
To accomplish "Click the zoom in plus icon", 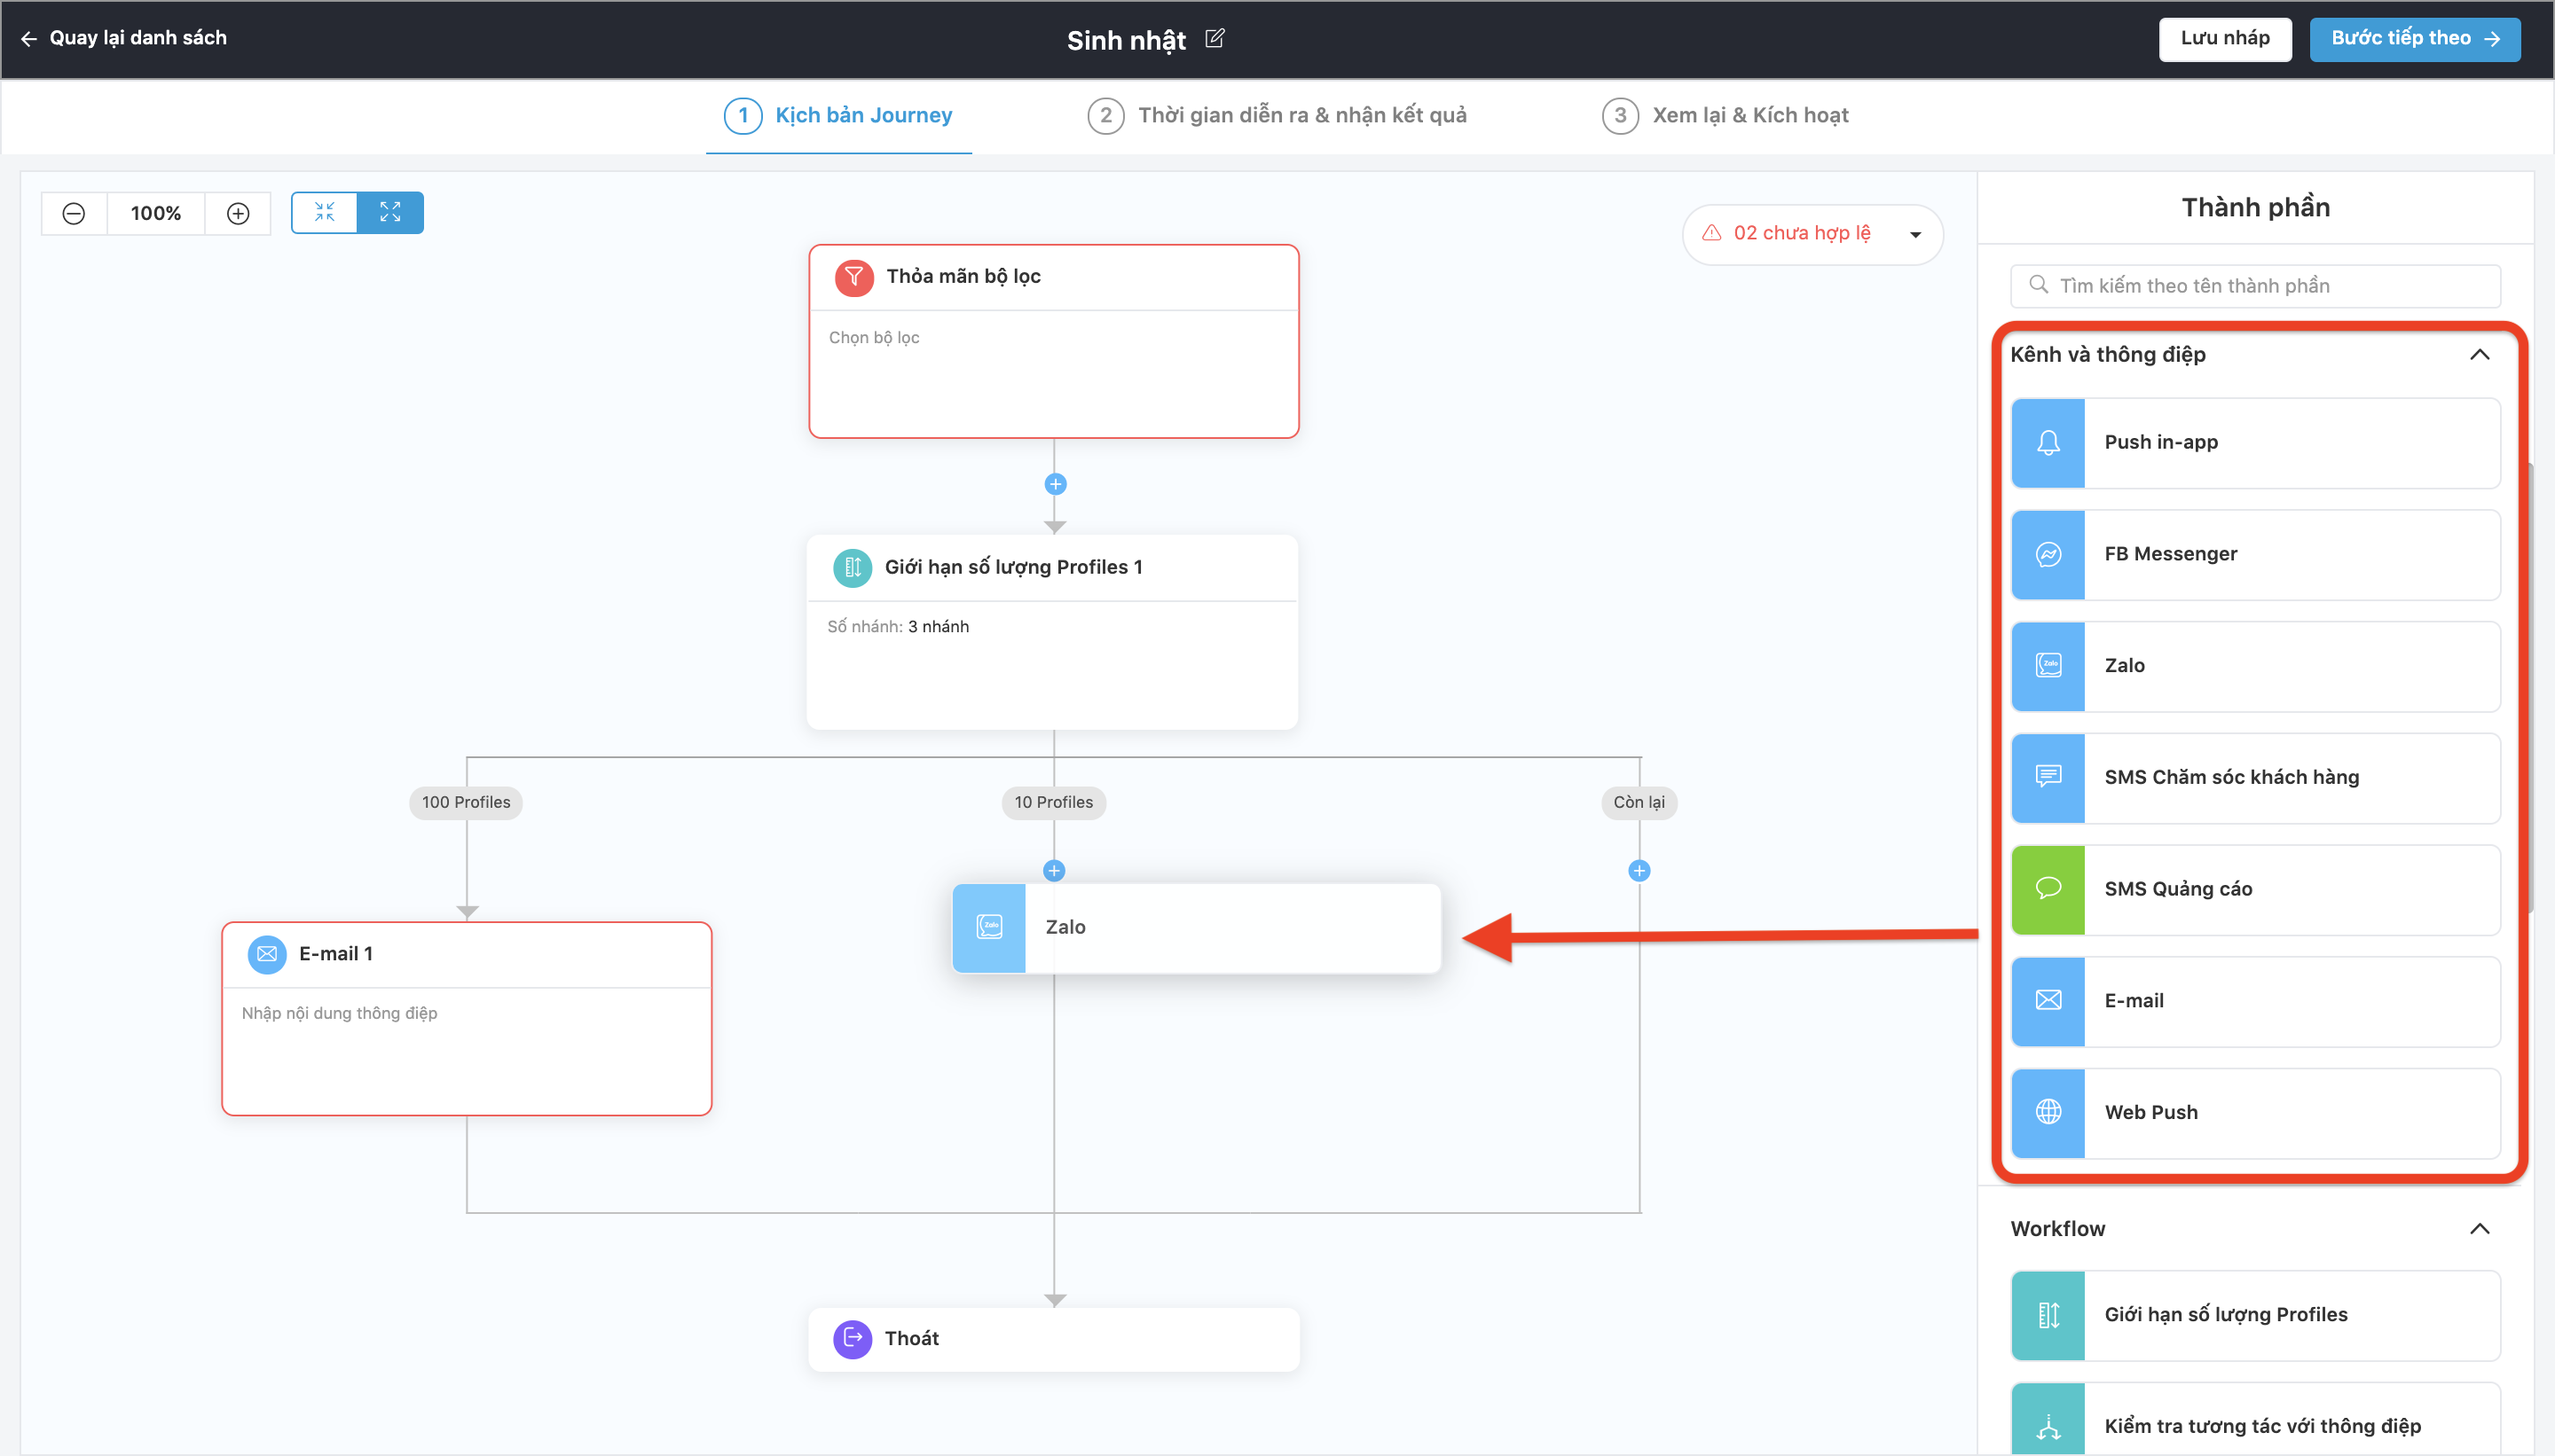I will coord(238,213).
